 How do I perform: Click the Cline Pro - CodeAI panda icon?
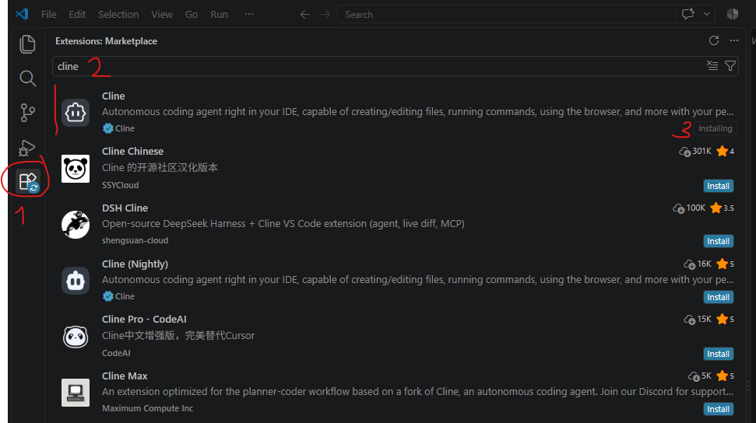[76, 336]
